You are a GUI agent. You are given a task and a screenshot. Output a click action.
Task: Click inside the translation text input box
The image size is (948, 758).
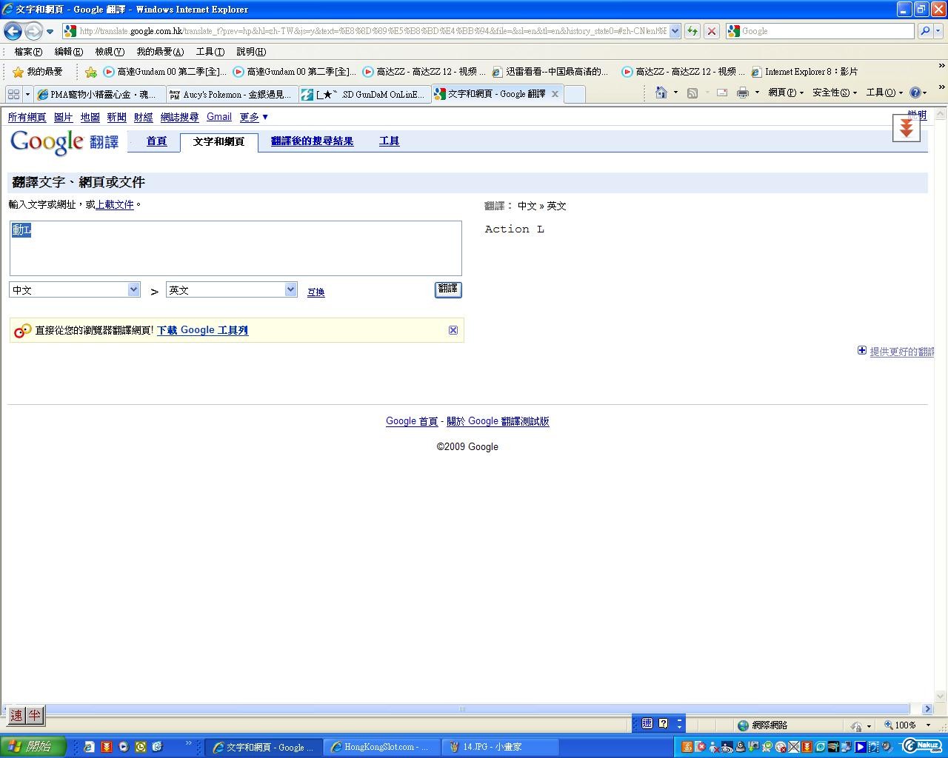click(x=236, y=248)
